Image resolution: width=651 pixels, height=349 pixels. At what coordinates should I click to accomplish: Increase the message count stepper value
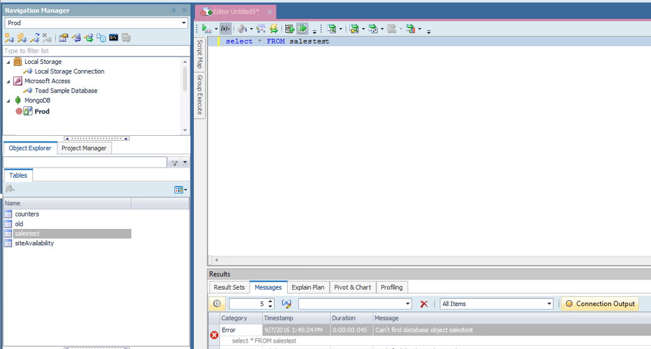270,301
